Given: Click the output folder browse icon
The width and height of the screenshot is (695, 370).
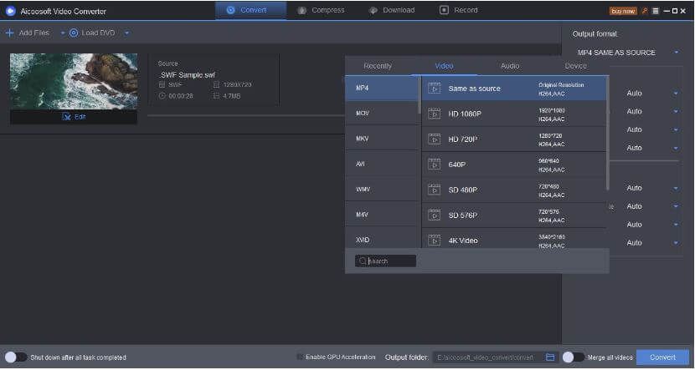Looking at the screenshot, I should [x=550, y=357].
